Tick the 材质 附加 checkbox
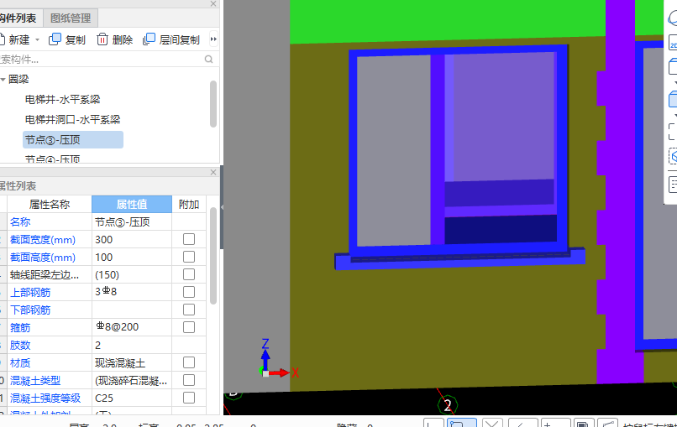The width and height of the screenshot is (677, 427). click(x=189, y=362)
